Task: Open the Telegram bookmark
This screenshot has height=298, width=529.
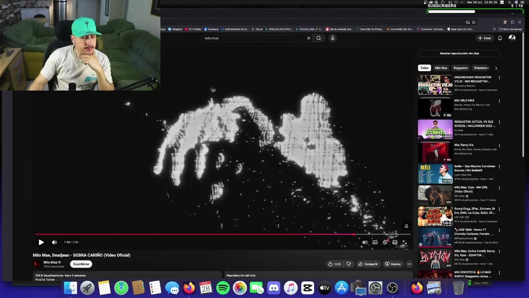Action: click(175, 29)
